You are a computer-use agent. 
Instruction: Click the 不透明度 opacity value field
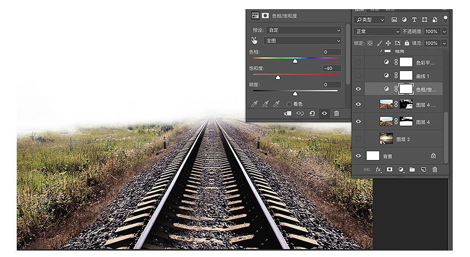coord(431,32)
